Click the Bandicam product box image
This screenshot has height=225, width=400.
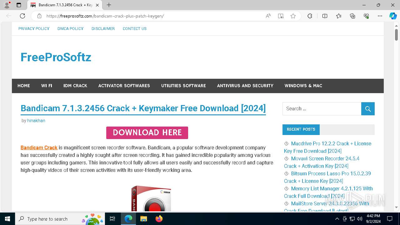click(x=151, y=199)
